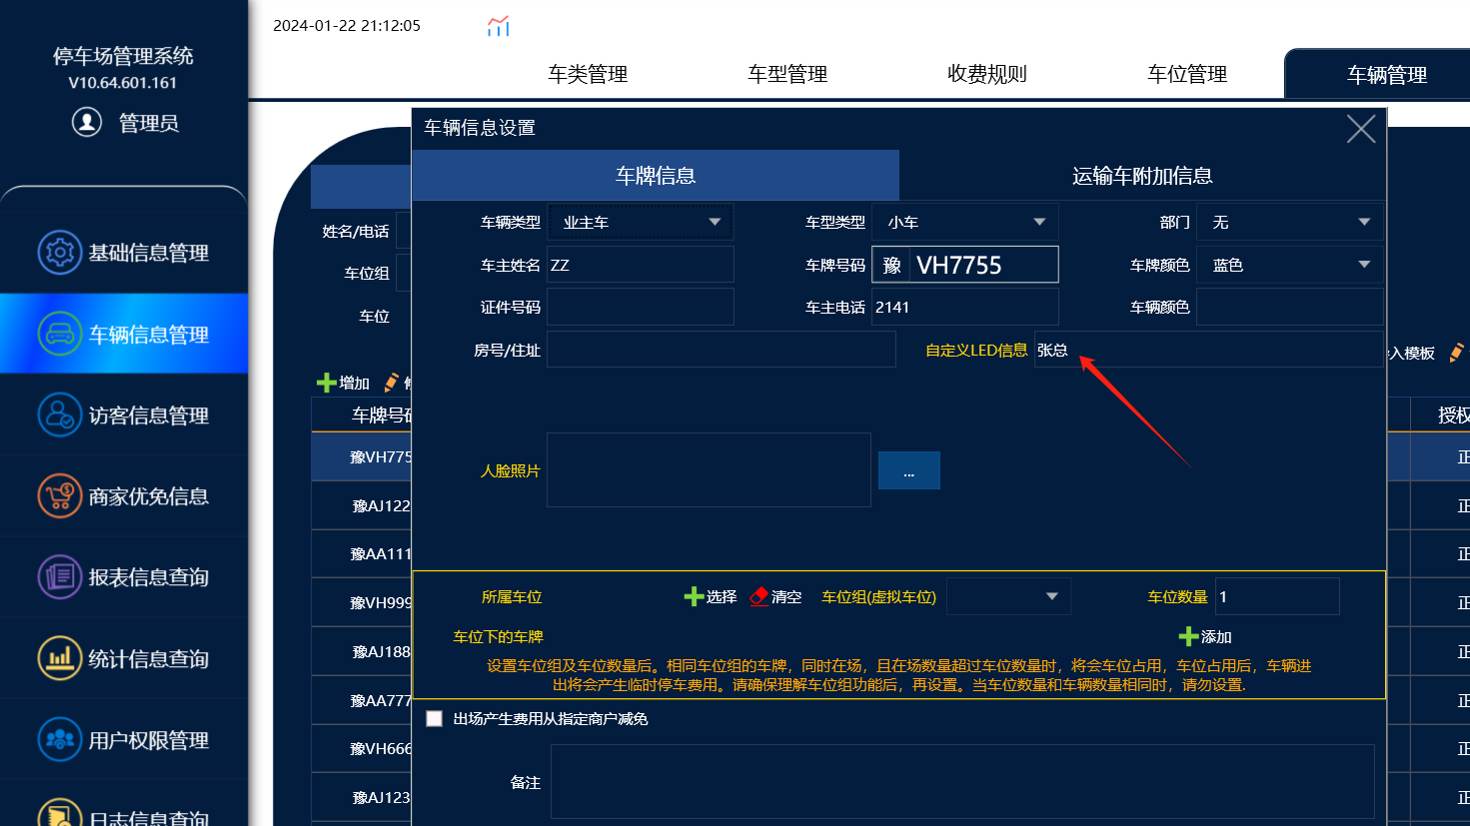Click 自定义LED信息 field containing 张总
Screen dimensions: 1470x826
1209,350
